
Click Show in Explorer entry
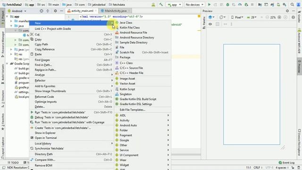click(71, 133)
